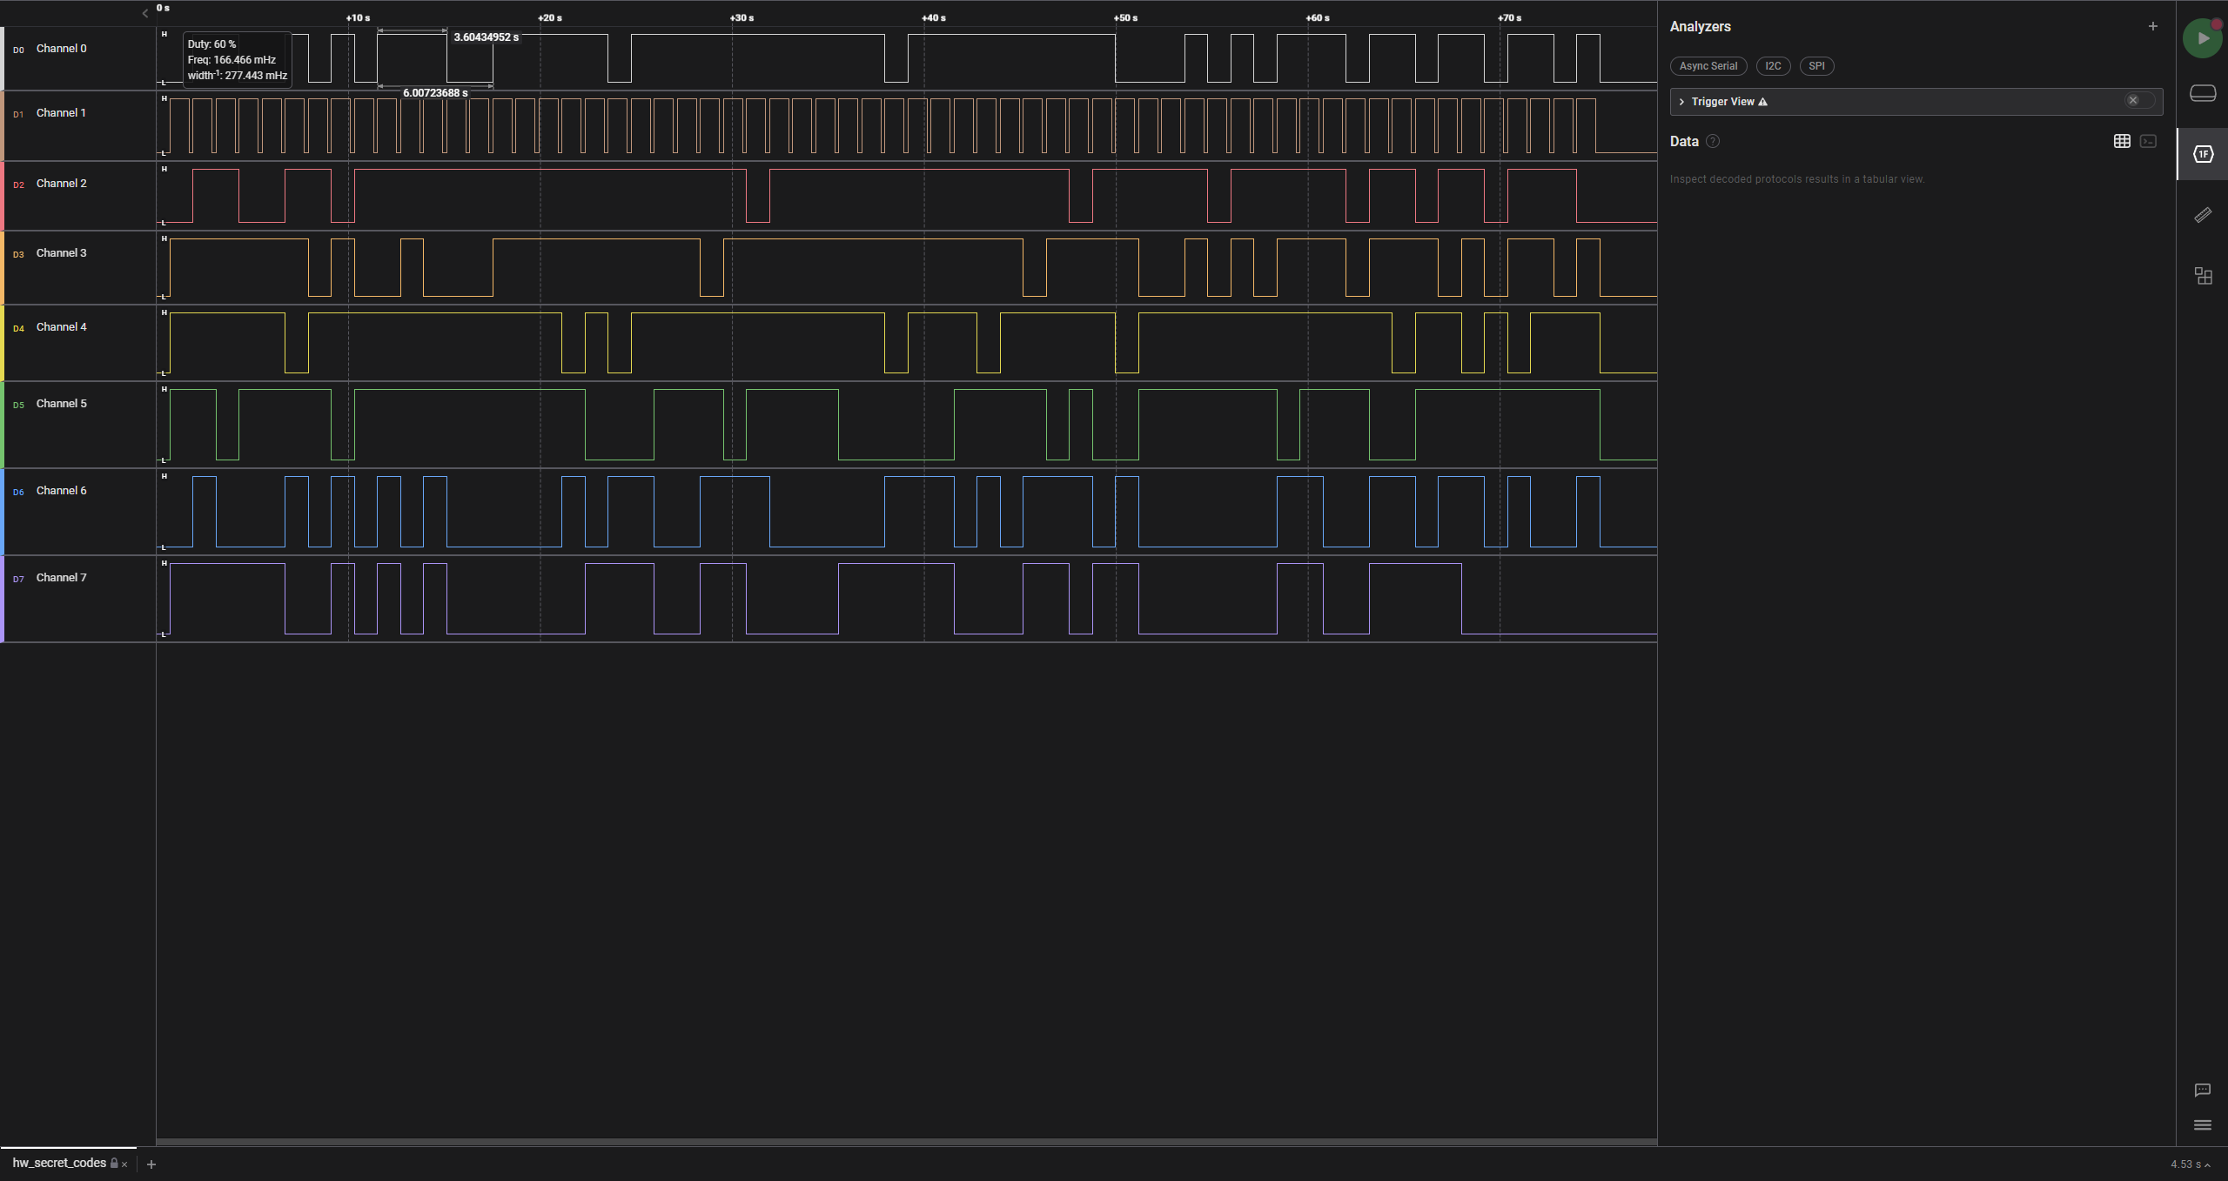The width and height of the screenshot is (2228, 1181).
Task: Select the Channel 2 label
Action: [x=61, y=184]
